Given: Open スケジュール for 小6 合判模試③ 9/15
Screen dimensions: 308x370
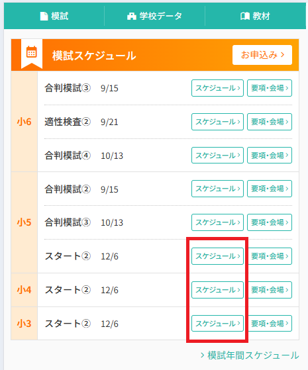Looking at the screenshot, I should pyautogui.click(x=217, y=88).
